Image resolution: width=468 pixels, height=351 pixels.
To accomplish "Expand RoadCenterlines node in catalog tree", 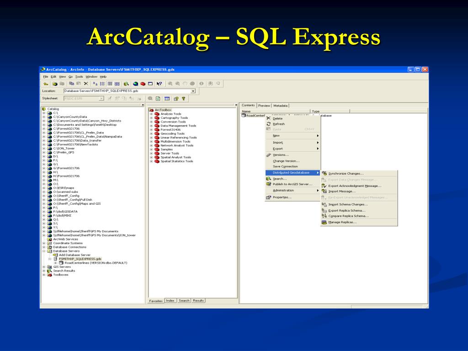I will pos(55,263).
